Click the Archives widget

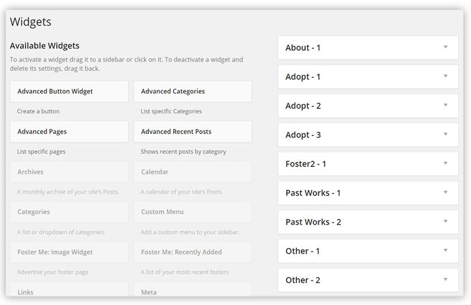point(69,172)
